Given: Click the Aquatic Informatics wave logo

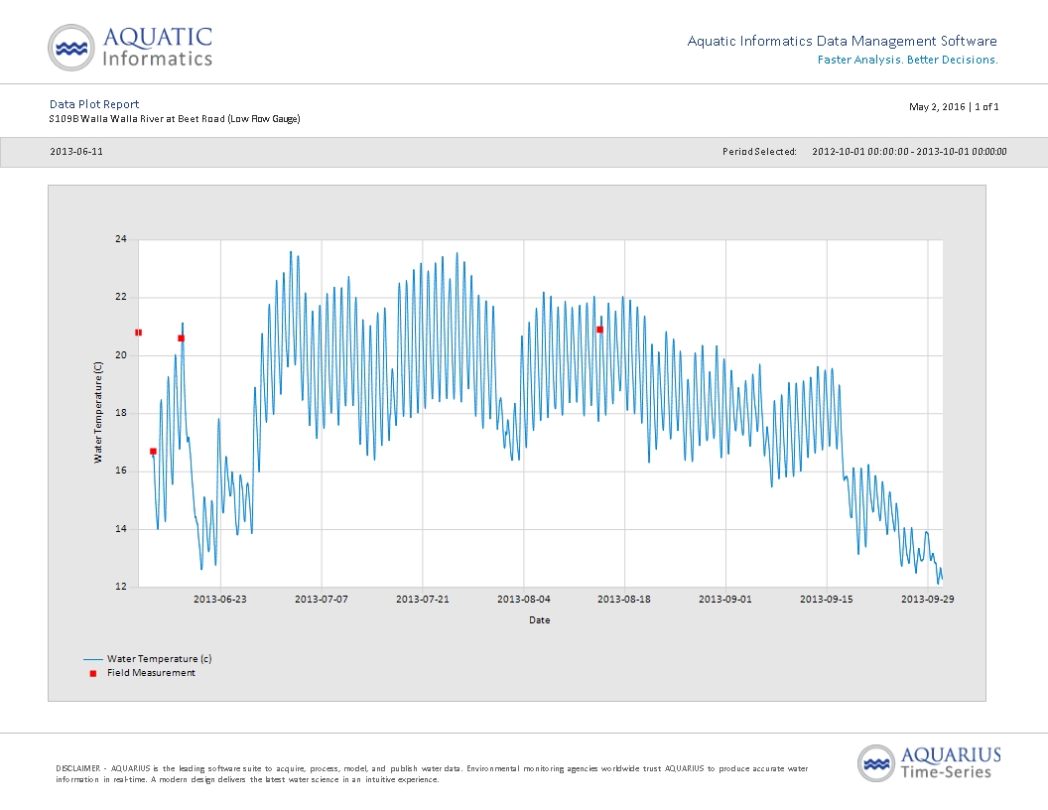Looking at the screenshot, I should click(x=70, y=48).
